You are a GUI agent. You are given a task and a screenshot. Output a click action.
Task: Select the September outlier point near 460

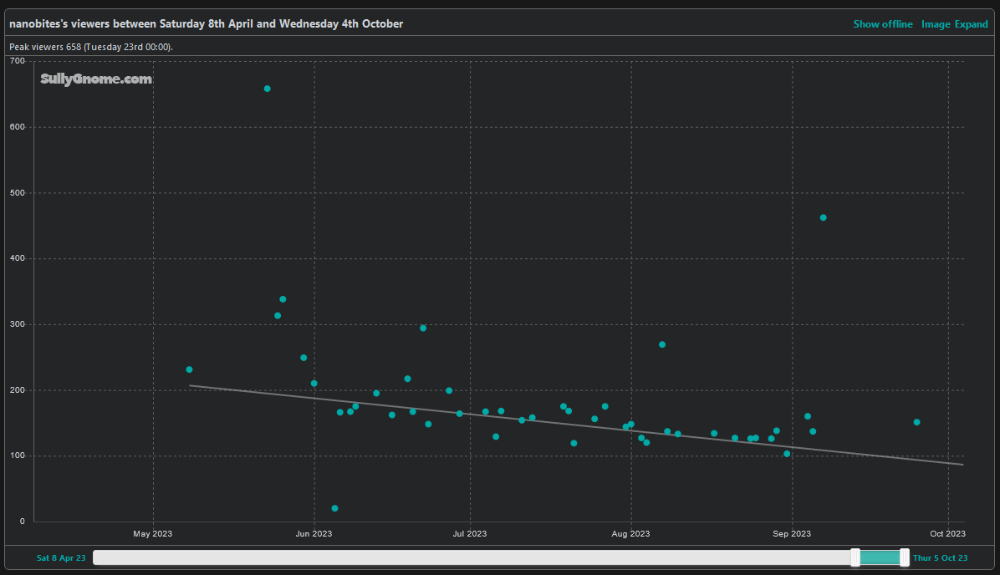click(x=823, y=217)
